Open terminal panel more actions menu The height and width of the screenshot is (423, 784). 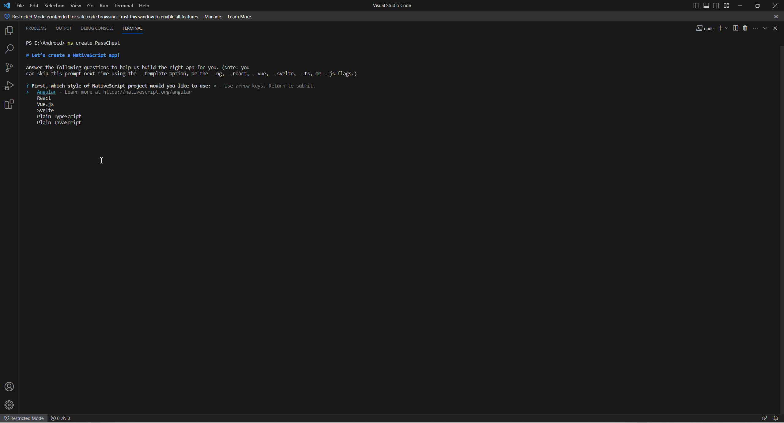[x=755, y=28]
